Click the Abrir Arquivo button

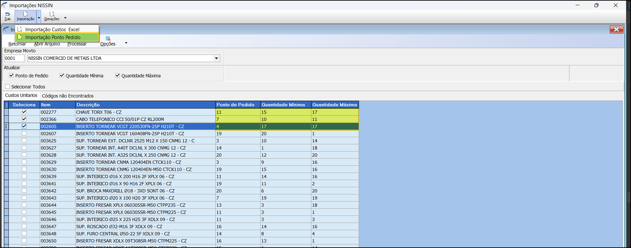tap(47, 44)
